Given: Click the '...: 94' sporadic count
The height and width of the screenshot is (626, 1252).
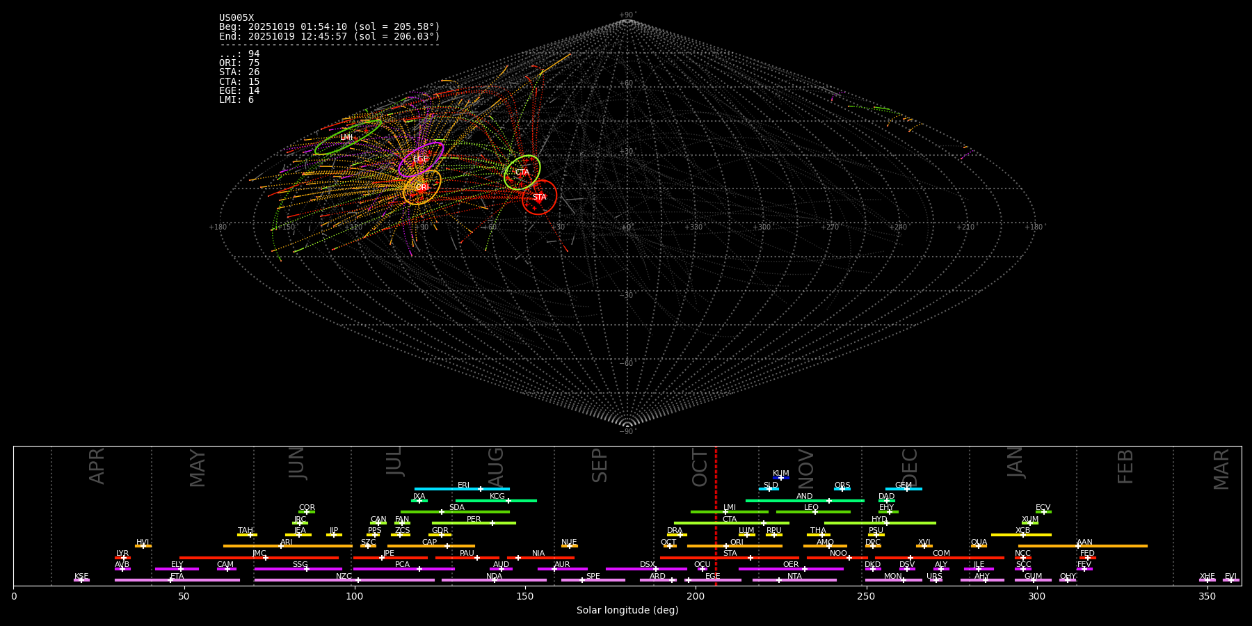Looking at the screenshot, I should coord(239,54).
